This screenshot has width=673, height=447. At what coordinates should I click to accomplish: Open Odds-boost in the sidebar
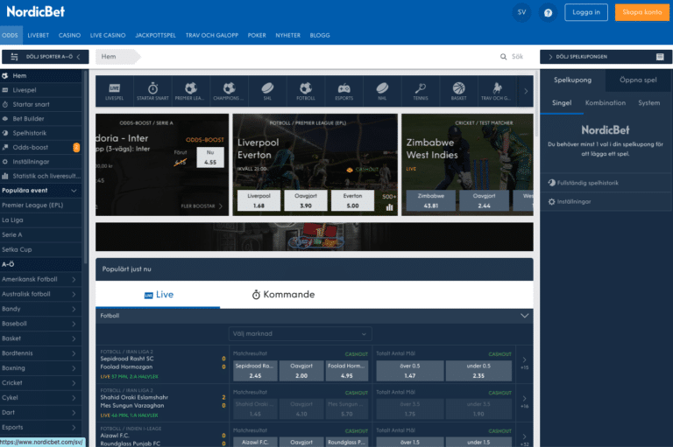point(41,148)
